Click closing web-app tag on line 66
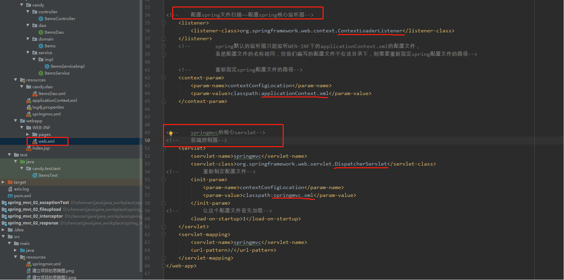 pos(181,266)
